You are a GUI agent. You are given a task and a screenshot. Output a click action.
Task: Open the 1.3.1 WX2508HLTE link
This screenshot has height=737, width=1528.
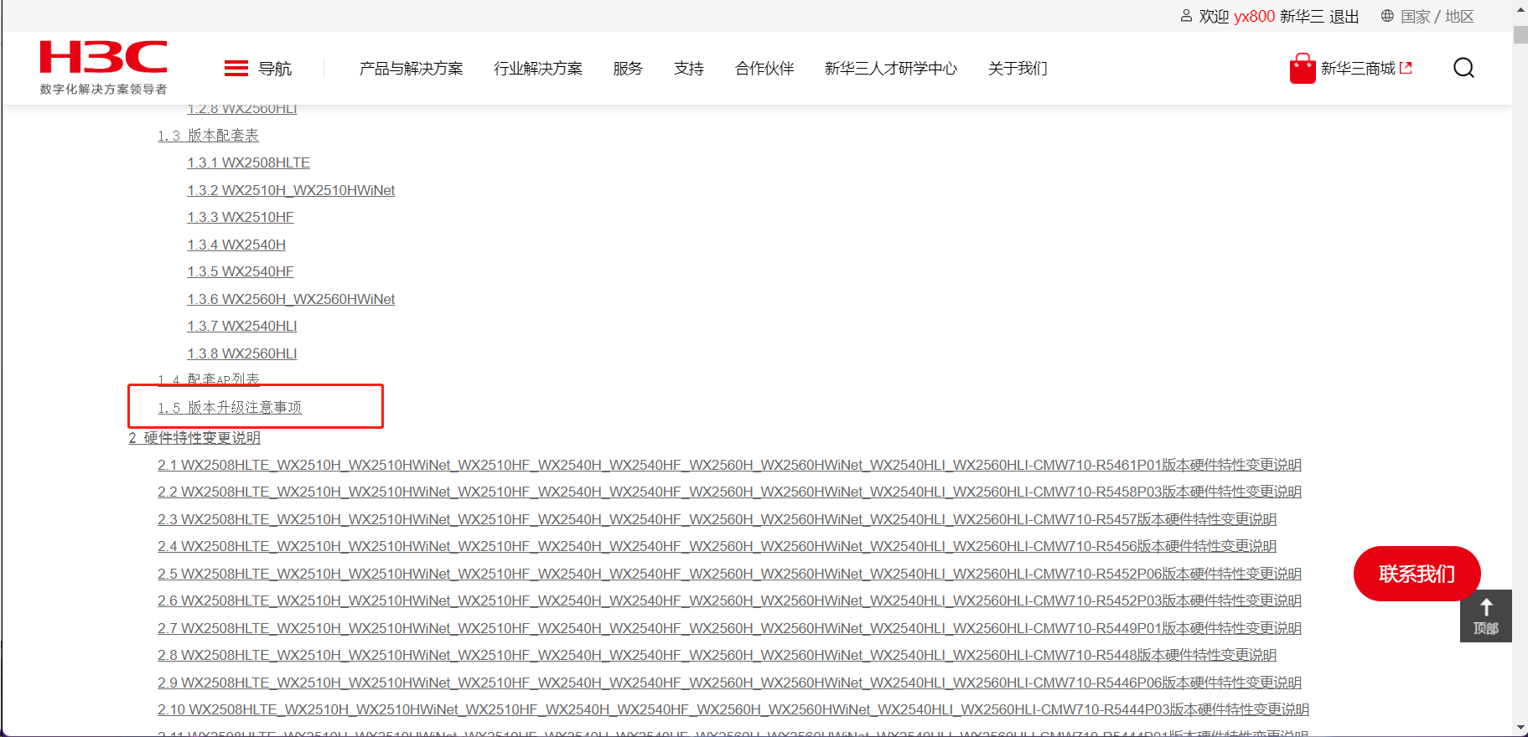tap(248, 162)
